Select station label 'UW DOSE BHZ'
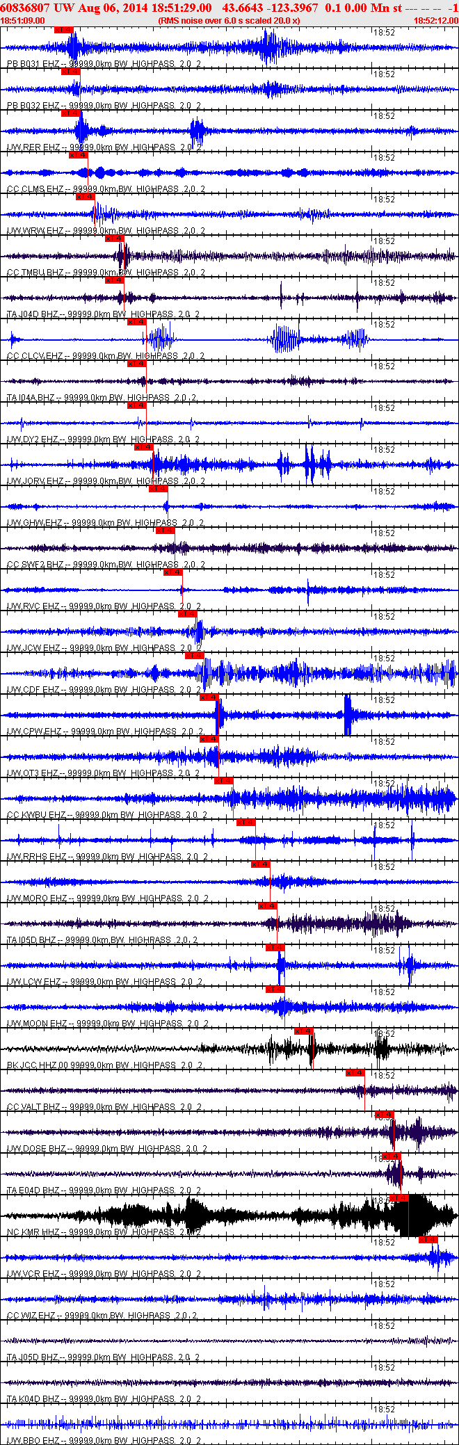 click(36, 1149)
